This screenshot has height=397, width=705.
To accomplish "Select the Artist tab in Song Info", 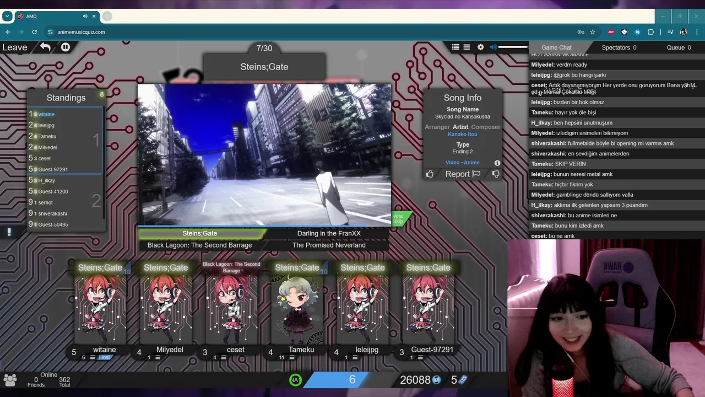I will tap(460, 127).
